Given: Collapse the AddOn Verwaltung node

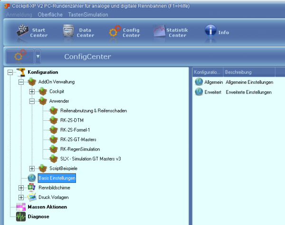Looking at the screenshot, I should pyautogui.click(x=21, y=82).
